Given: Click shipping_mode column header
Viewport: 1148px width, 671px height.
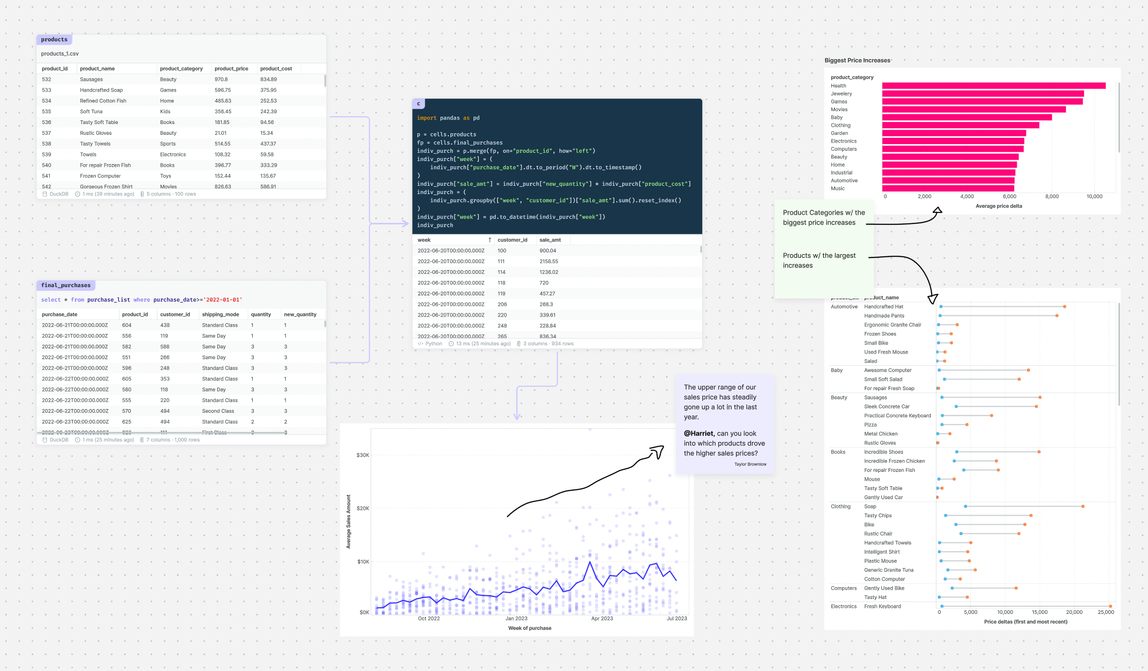Looking at the screenshot, I should (x=220, y=314).
